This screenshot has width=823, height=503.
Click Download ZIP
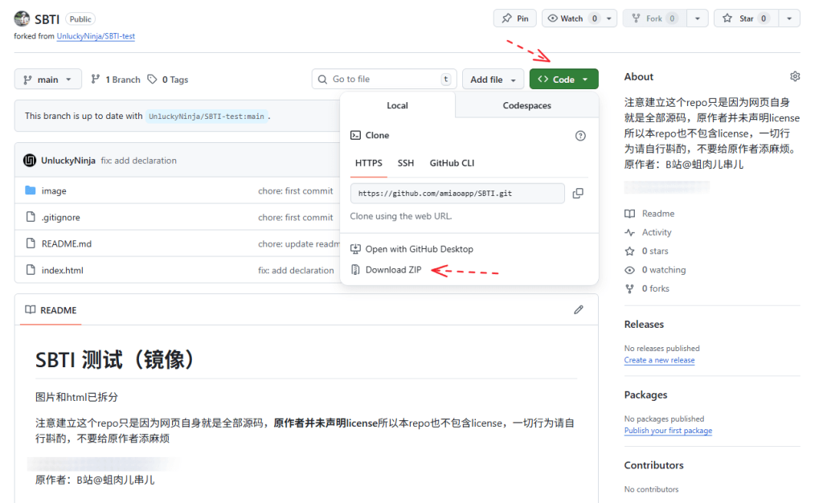point(393,270)
